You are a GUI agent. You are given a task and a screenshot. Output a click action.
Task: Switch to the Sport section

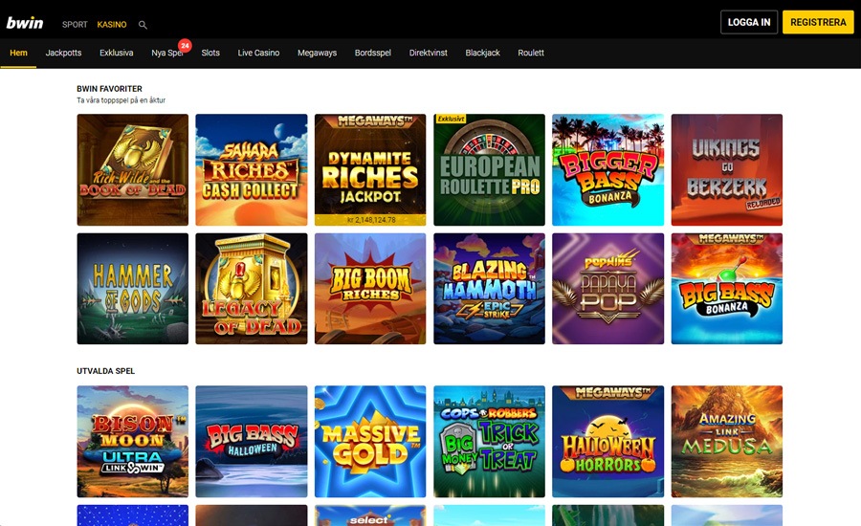[x=75, y=25]
